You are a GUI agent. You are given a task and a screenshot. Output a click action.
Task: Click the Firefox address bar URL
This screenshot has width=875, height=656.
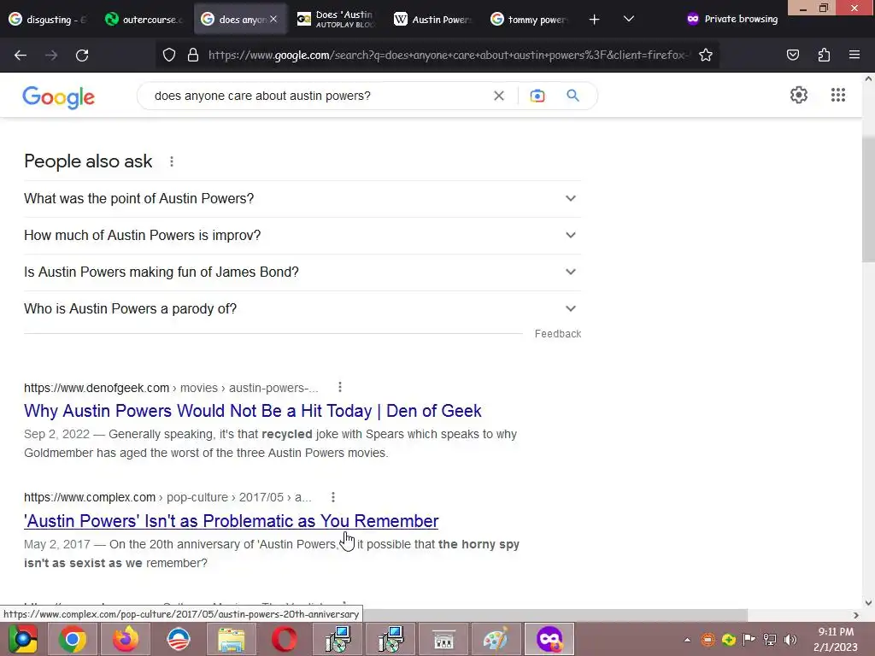tap(446, 55)
